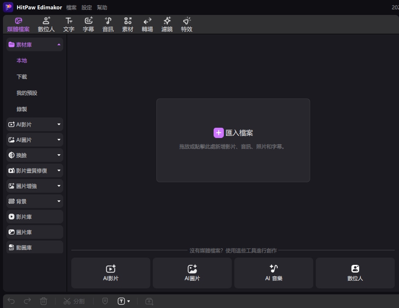Screen dimensions: 399x308
Task: Open the 字幕 subtitles panel
Action: coord(88,24)
